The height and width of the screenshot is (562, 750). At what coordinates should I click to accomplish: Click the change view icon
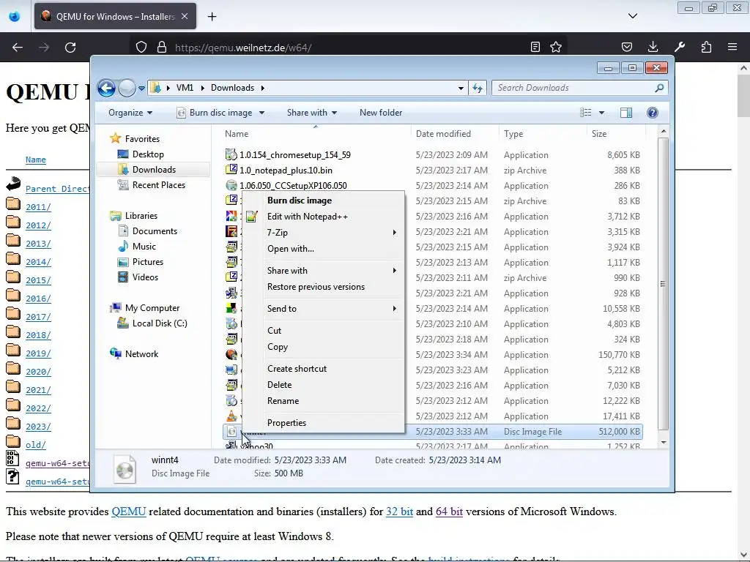tap(586, 113)
